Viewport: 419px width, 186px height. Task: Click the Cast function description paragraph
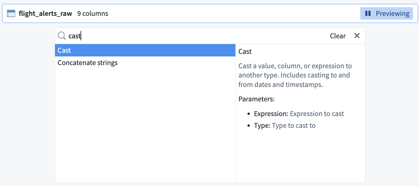pyautogui.click(x=295, y=75)
